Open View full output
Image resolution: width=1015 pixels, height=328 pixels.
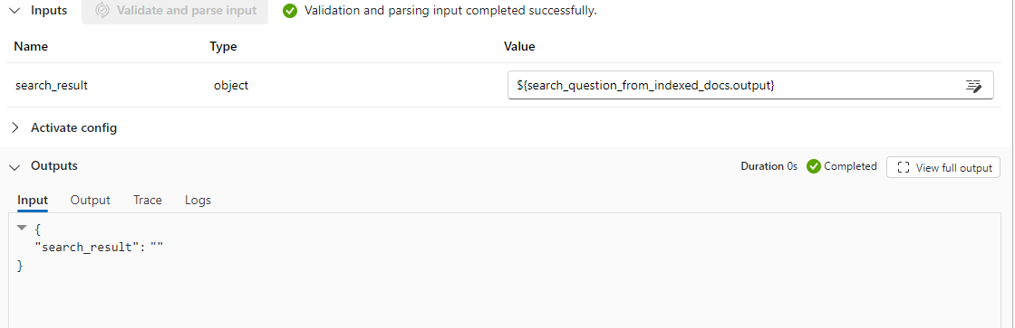coord(943,167)
